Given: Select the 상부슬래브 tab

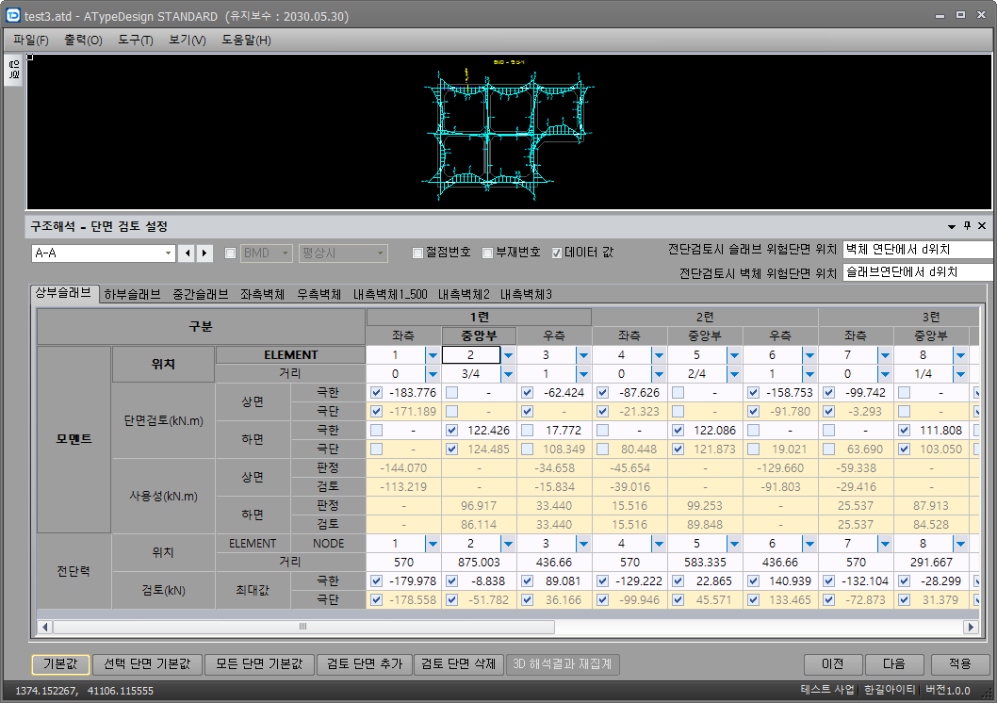Looking at the screenshot, I should (63, 293).
